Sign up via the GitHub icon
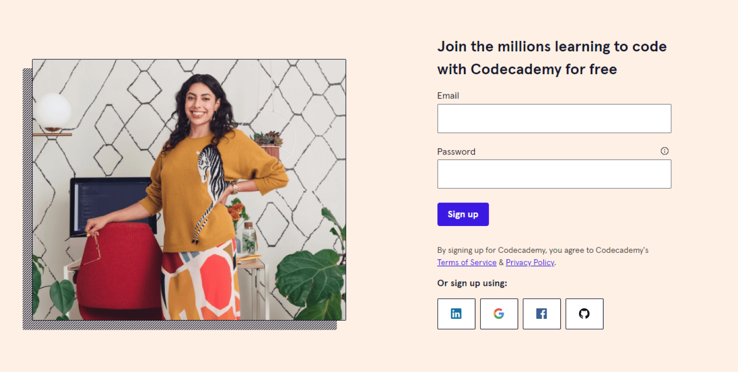 [x=584, y=314]
